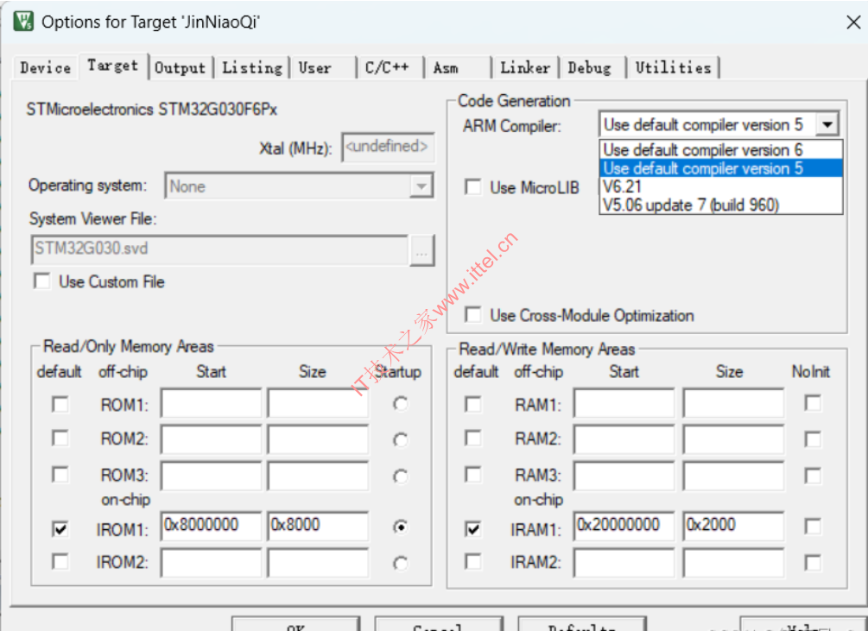This screenshot has width=868, height=631.
Task: Switch to the Debug tab
Action: coord(589,68)
